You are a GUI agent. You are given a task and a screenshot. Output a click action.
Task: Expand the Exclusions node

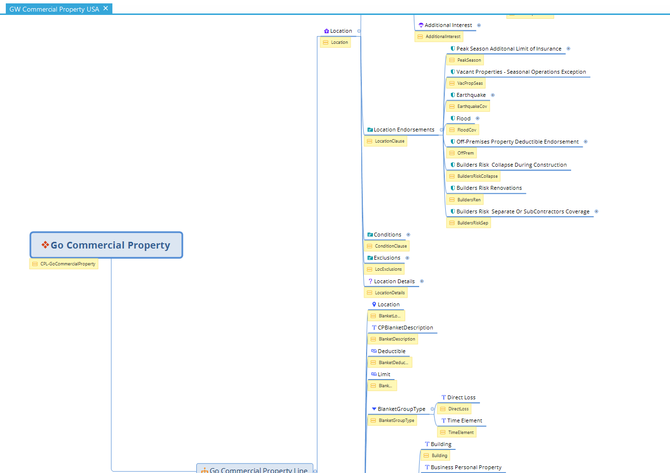pyautogui.click(x=407, y=258)
